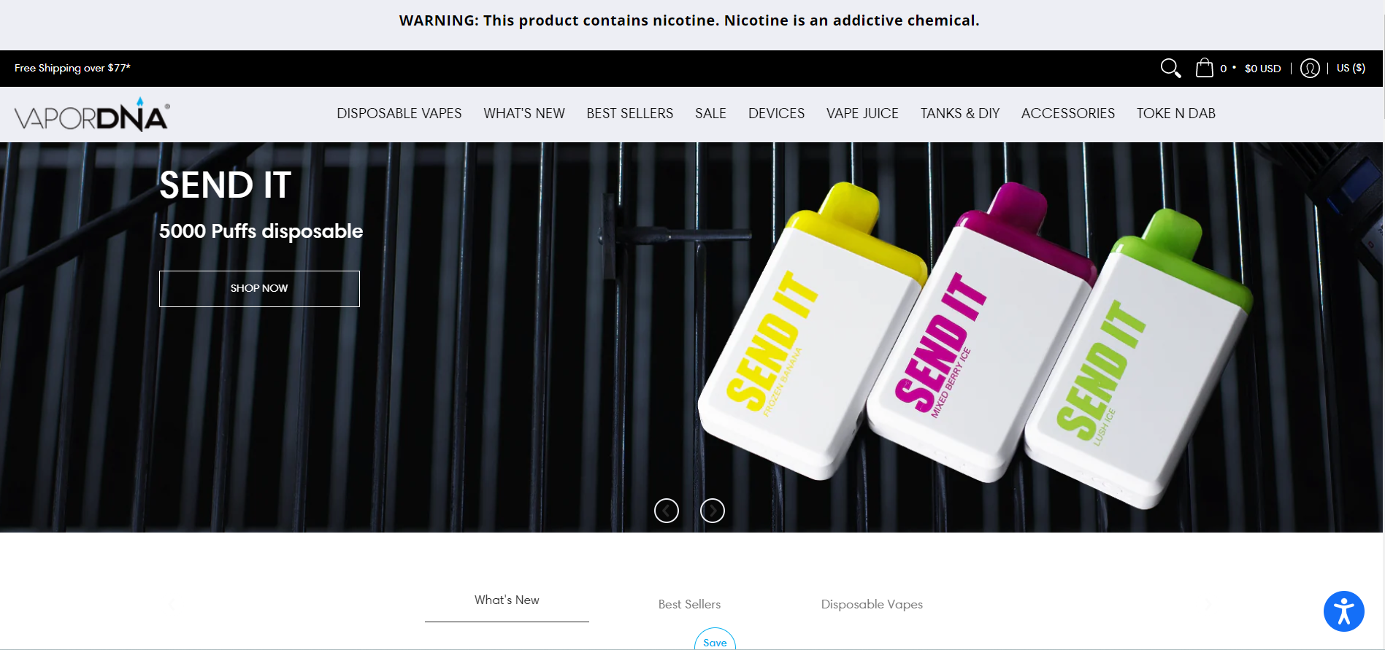
Task: Open the Sale menu item
Action: 710,113
